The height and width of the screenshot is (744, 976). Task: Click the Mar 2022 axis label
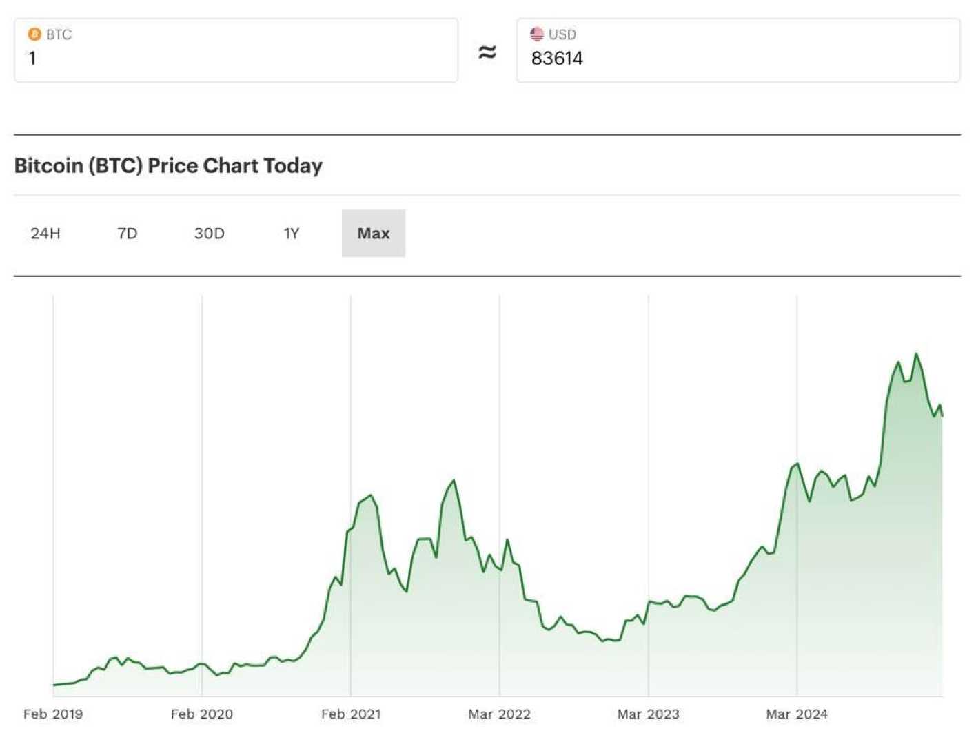[x=500, y=714]
